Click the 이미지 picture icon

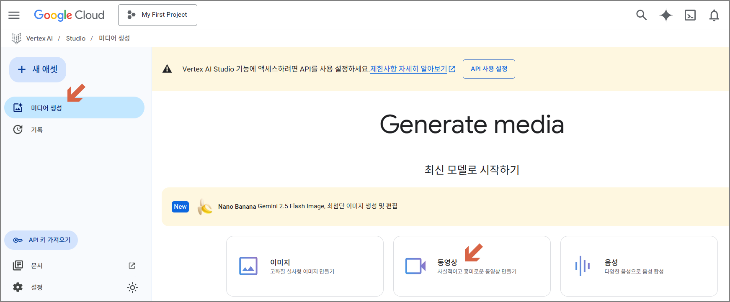click(248, 266)
